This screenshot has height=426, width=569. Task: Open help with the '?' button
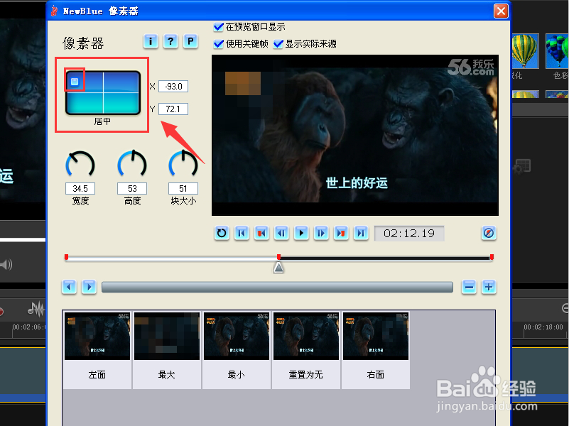170,41
